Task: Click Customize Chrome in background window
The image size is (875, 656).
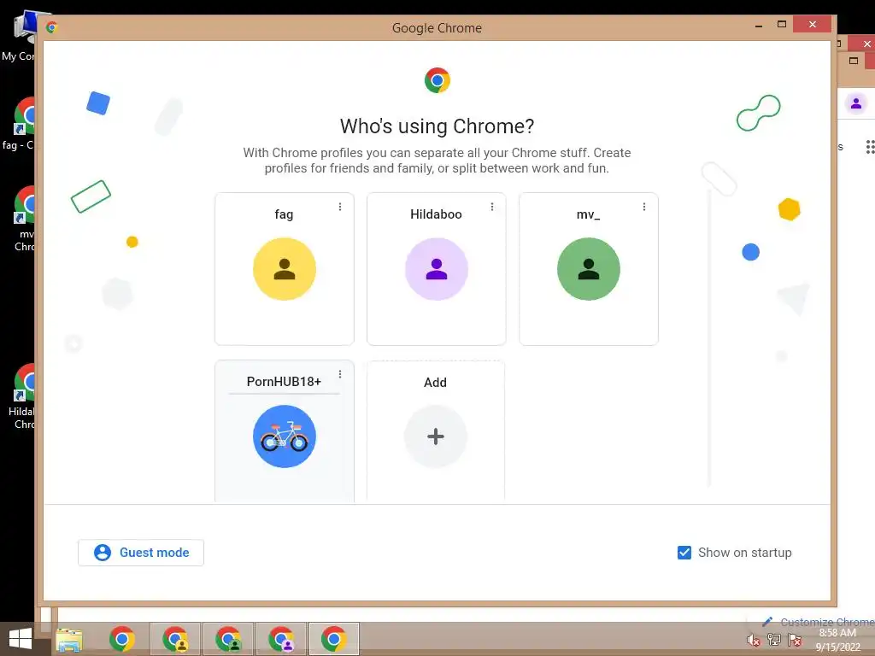Action: click(819, 622)
